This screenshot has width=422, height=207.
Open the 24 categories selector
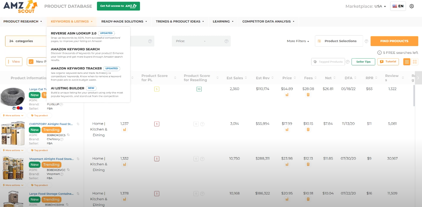click(x=26, y=41)
